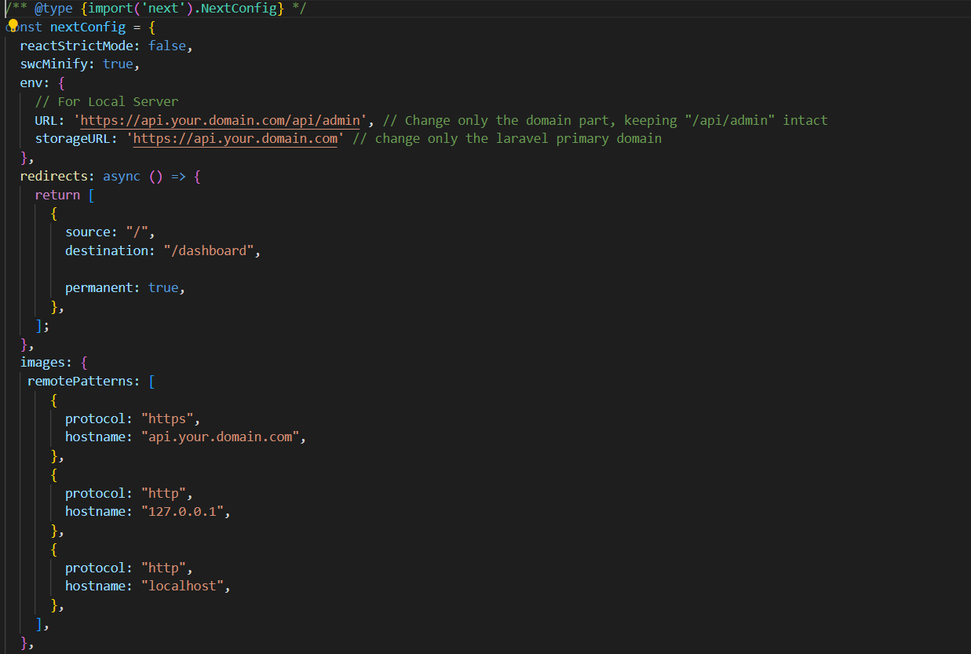Click the return keyword
Screen dimensions: 971x654
pyautogui.click(x=57, y=195)
